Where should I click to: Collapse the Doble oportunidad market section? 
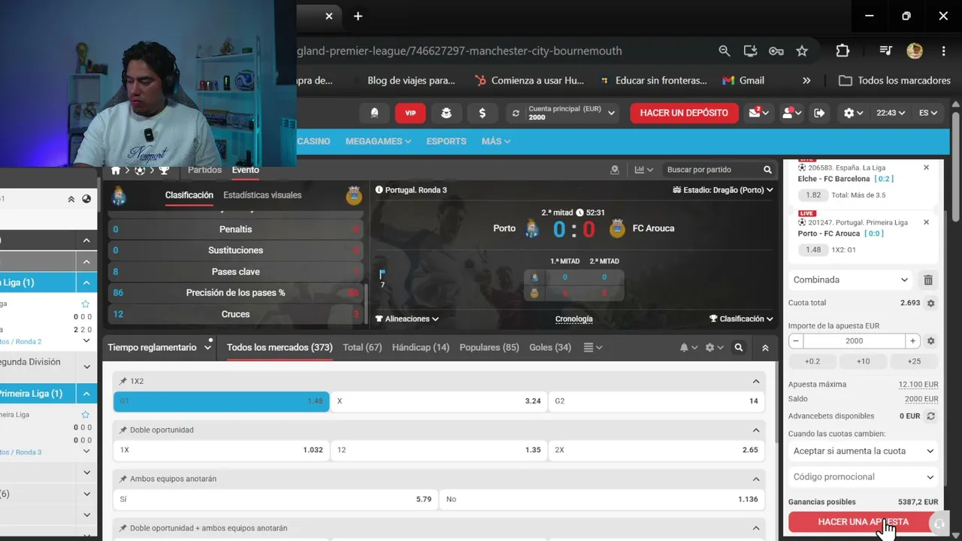point(756,431)
